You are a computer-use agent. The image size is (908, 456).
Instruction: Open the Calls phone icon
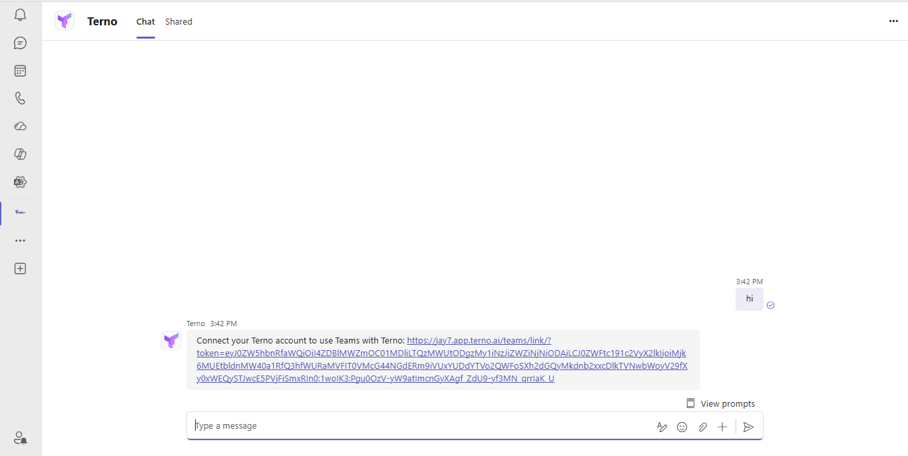[20, 99]
